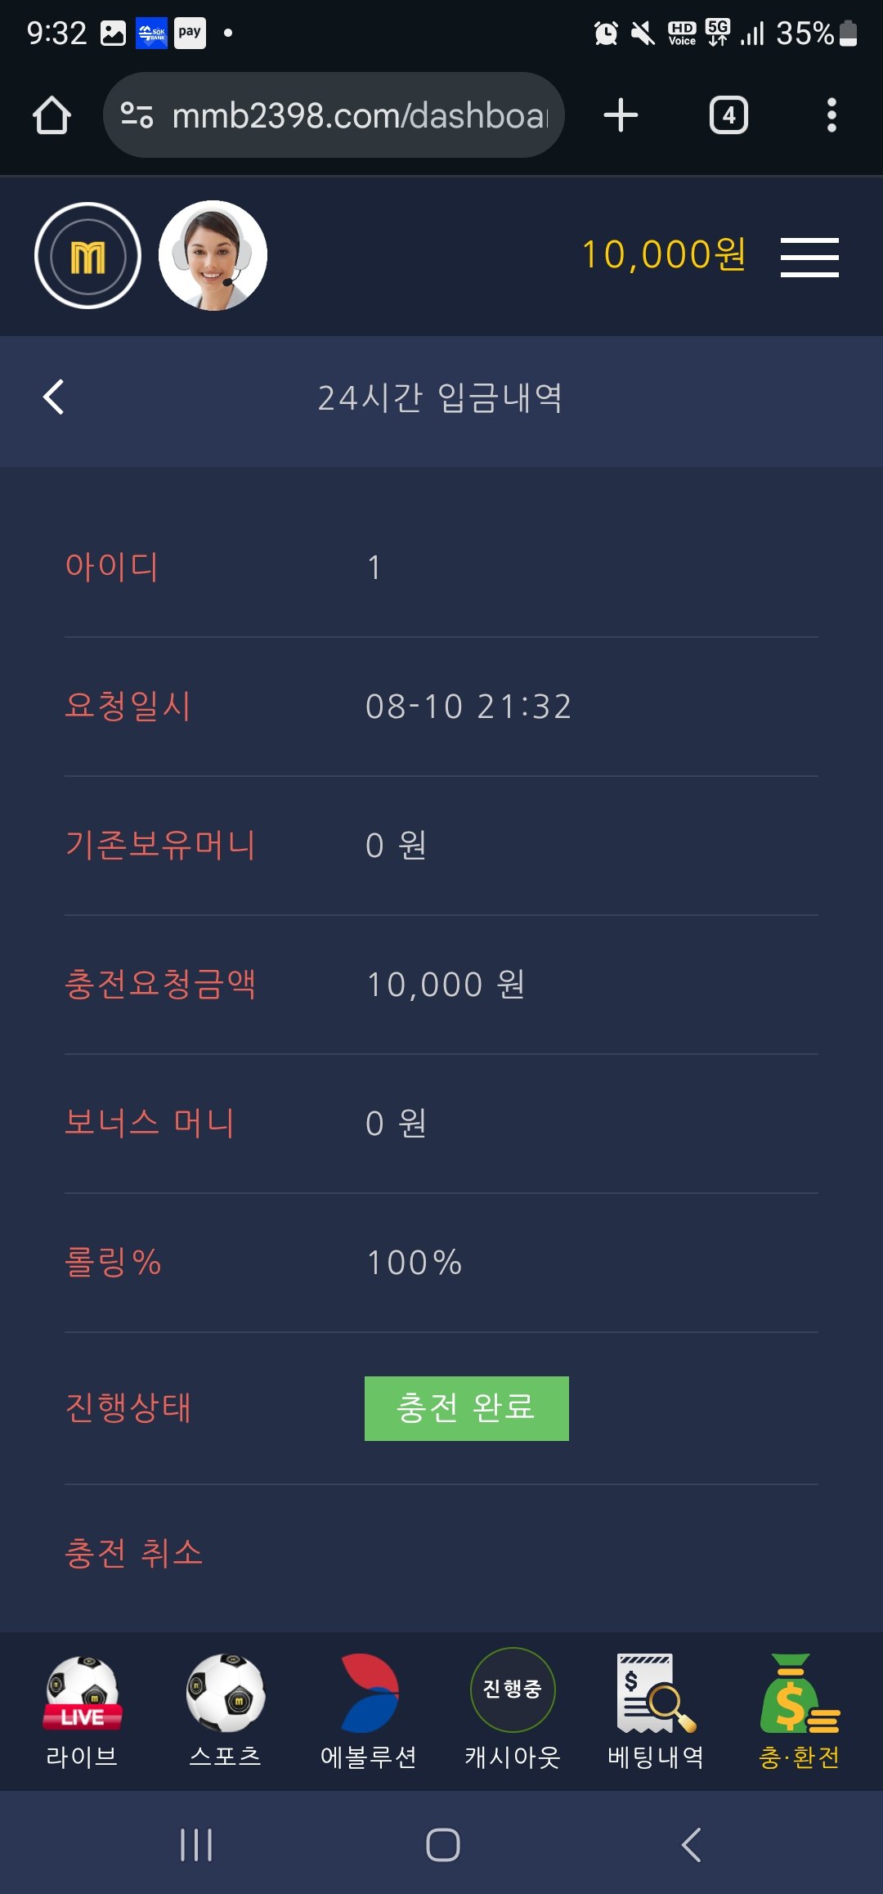Open the 캐시아웃 in-progress section
883x1894 pixels.
click(513, 1711)
